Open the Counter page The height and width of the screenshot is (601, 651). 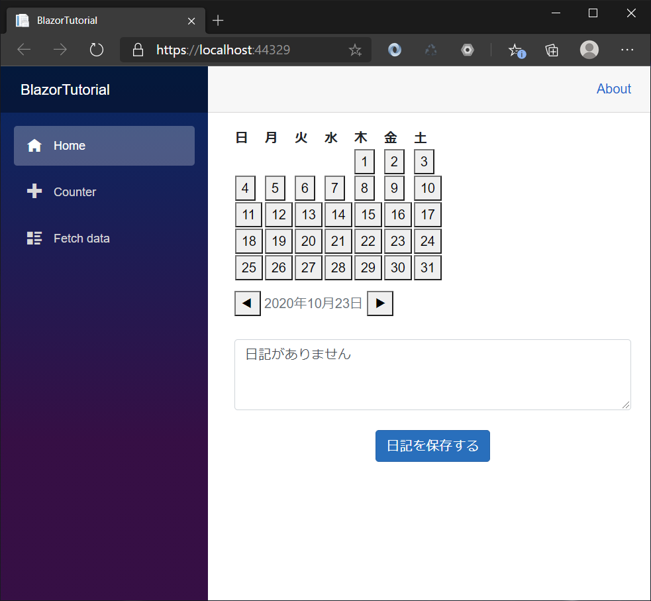[104, 192]
